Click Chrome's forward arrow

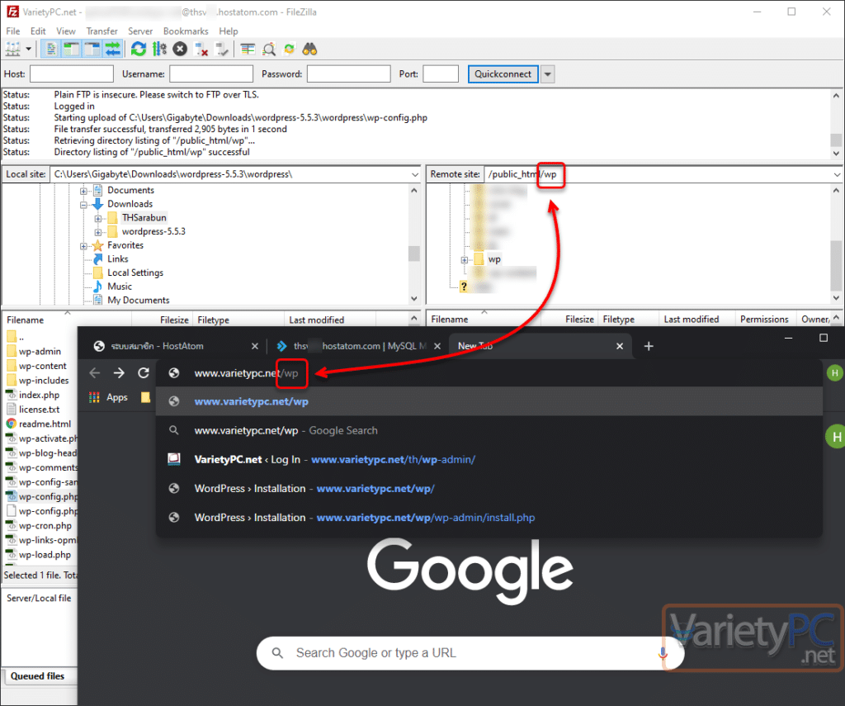point(119,372)
